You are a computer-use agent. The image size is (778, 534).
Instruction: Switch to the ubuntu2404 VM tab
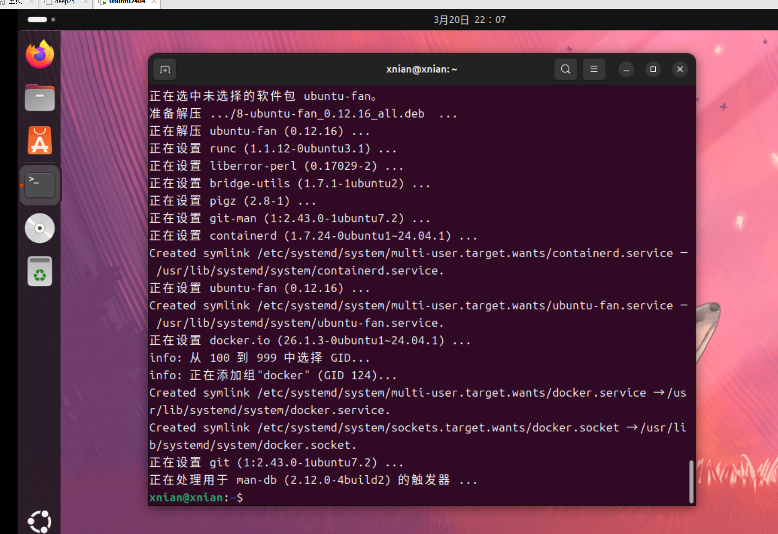click(x=127, y=2)
